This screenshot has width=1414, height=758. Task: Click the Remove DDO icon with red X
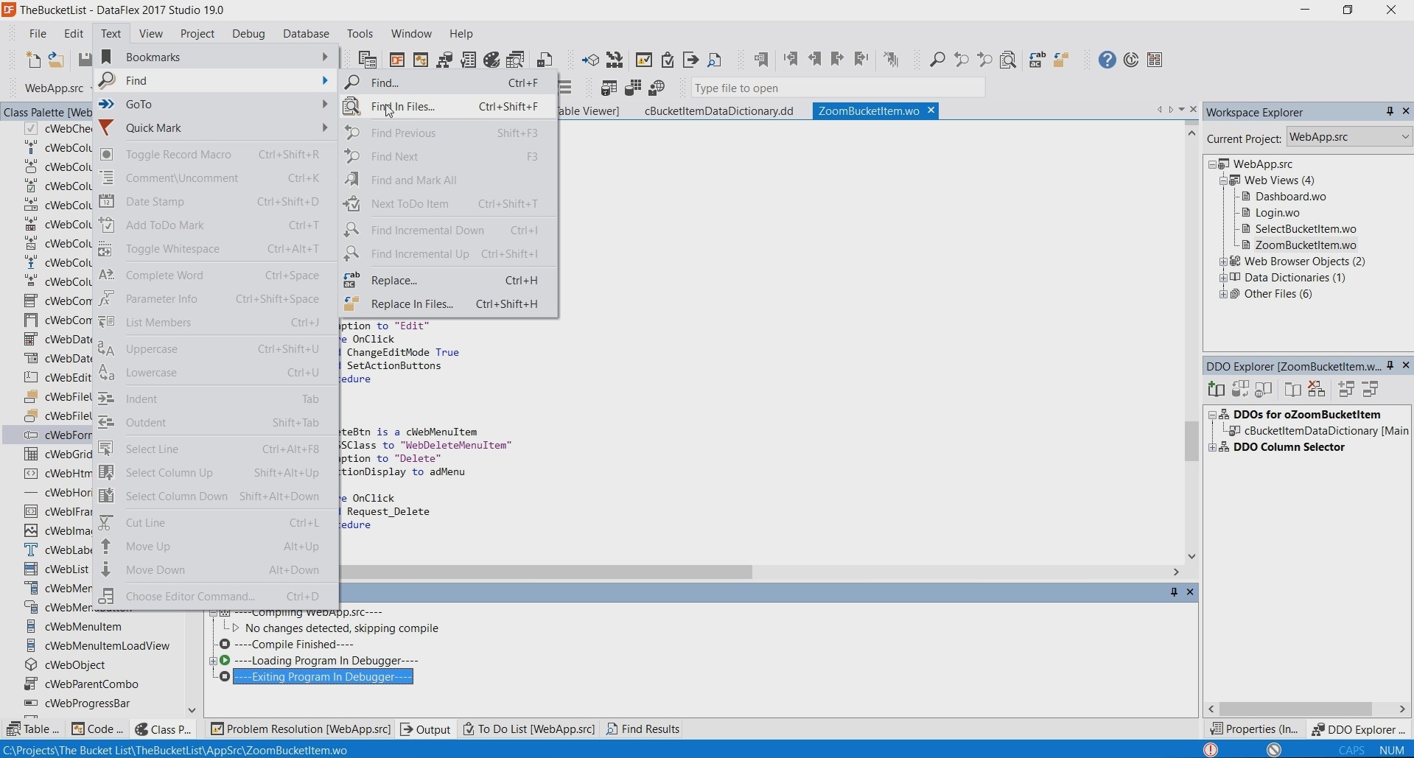point(1317,390)
